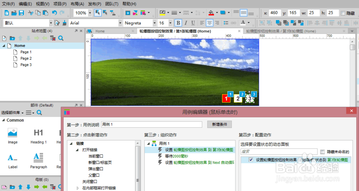The image size is (359, 191).
Task: Toggle italic text formatting
Action: coord(186,23)
